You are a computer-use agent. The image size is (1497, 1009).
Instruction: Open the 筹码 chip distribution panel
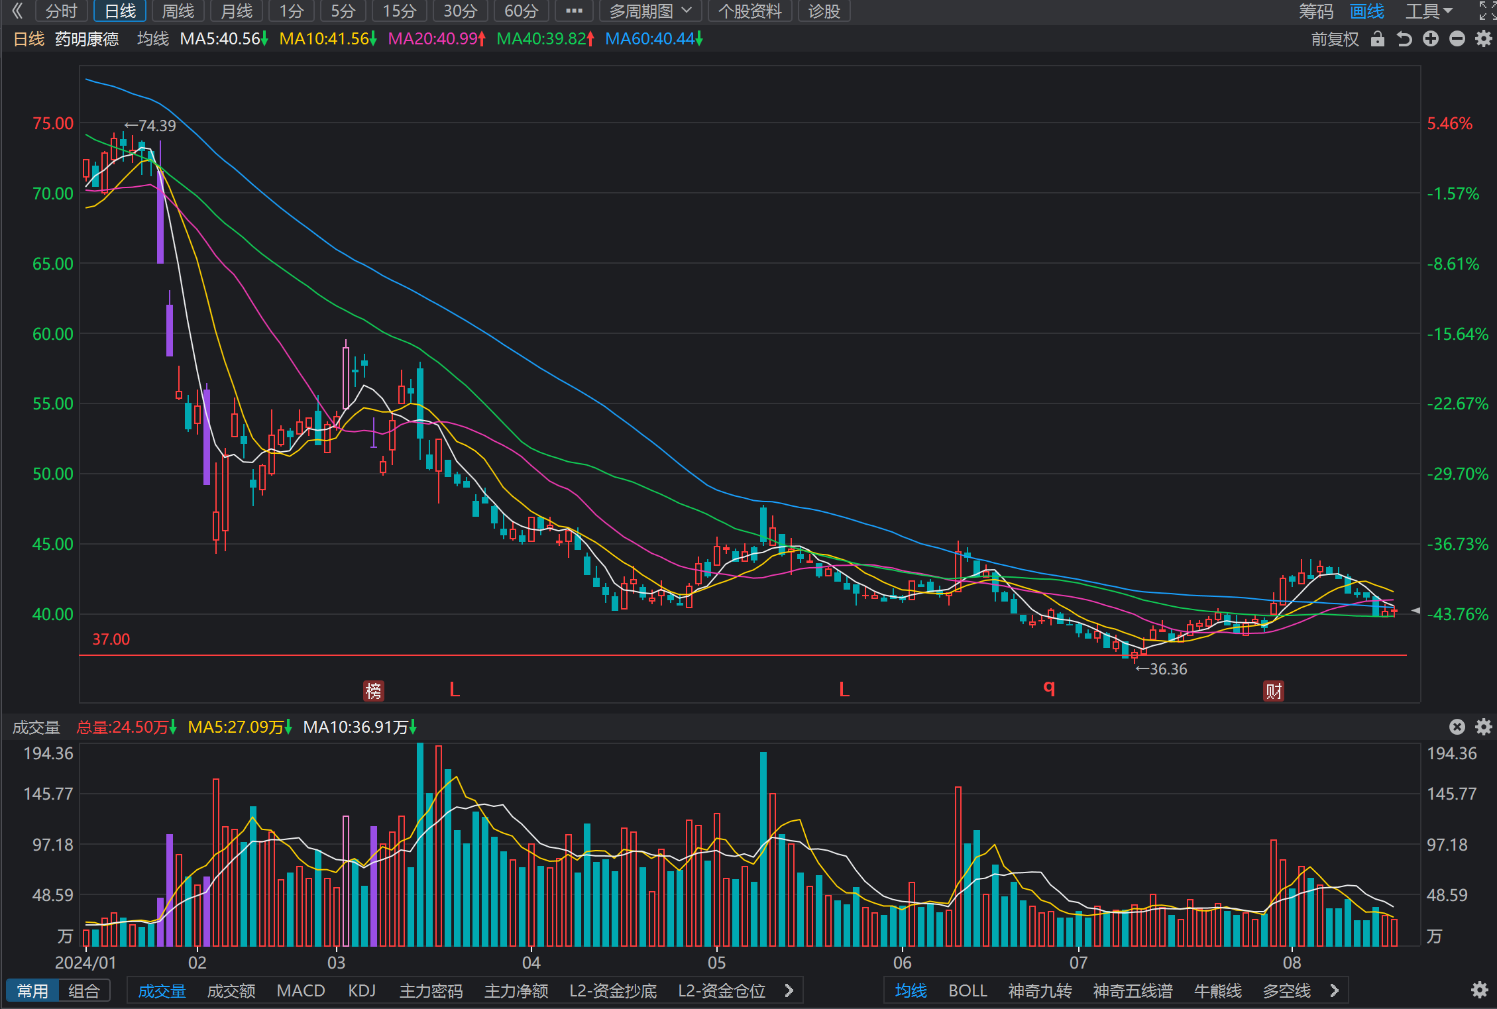coord(1315,11)
